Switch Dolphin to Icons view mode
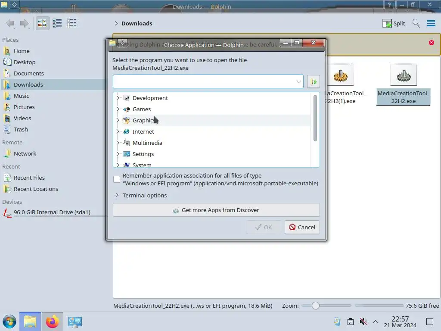 click(x=42, y=23)
